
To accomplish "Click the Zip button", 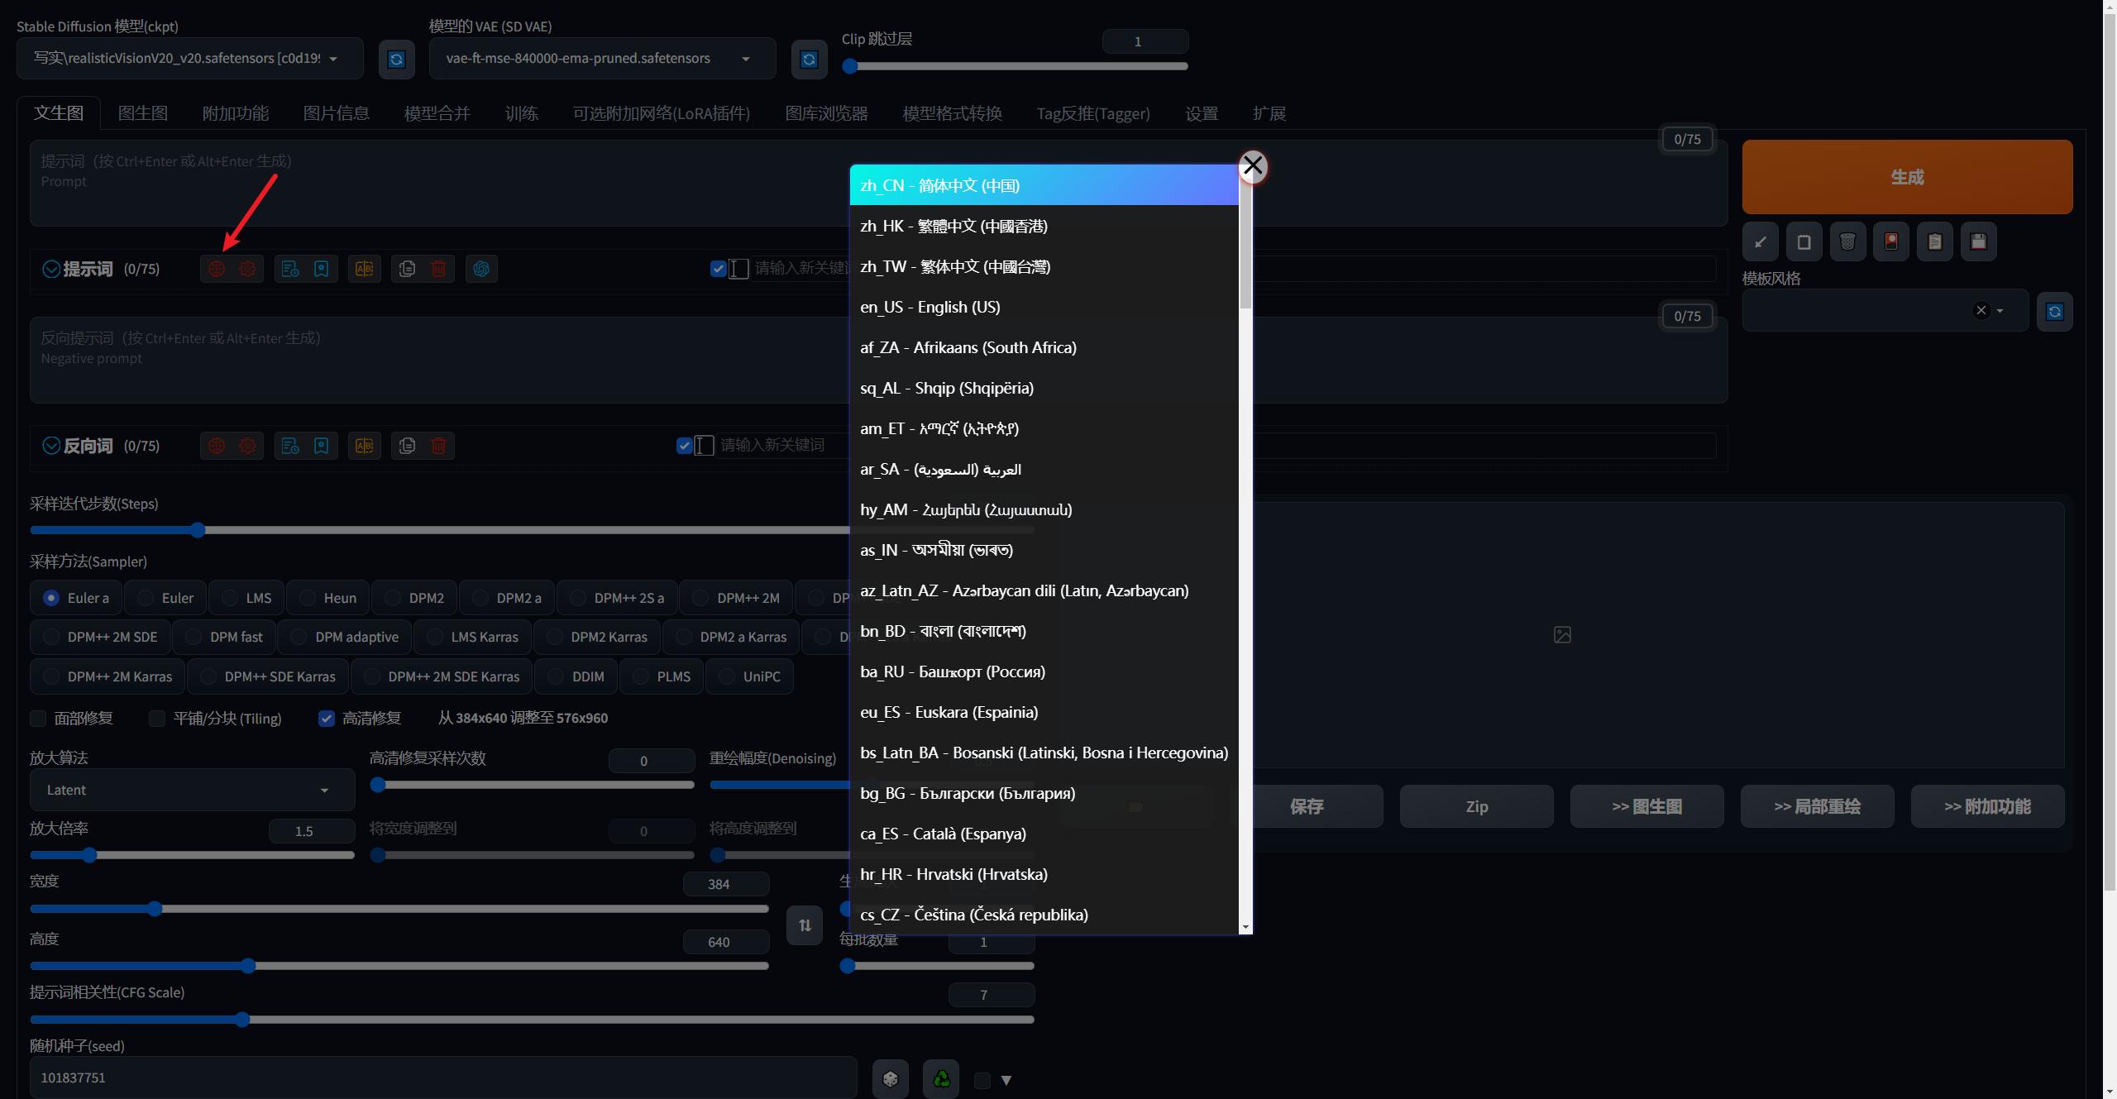I will 1476,806.
